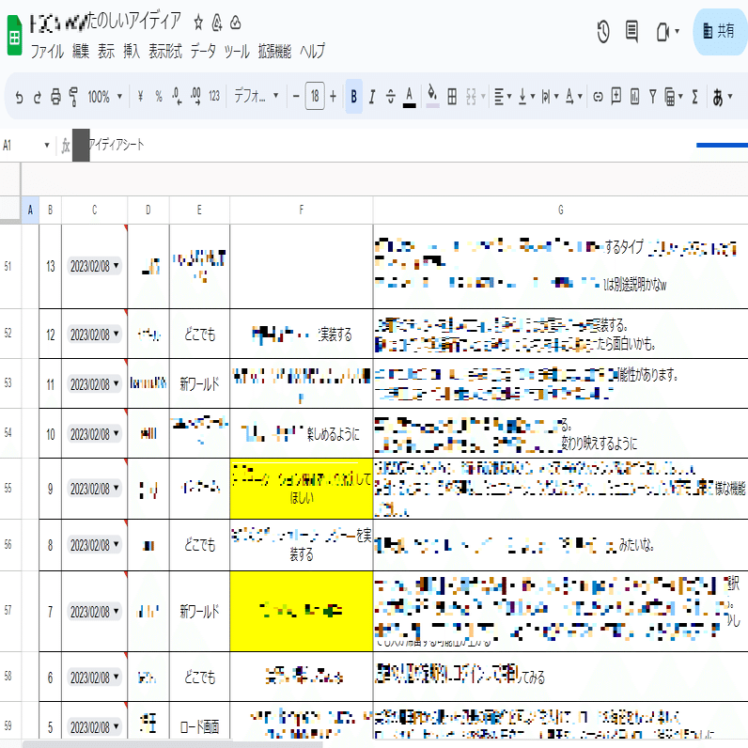The image size is (748, 748).
Task: Open the filter views dropdown
Action: [x=674, y=97]
